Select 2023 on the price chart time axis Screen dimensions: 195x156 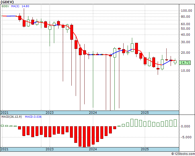[x=50, y=113]
